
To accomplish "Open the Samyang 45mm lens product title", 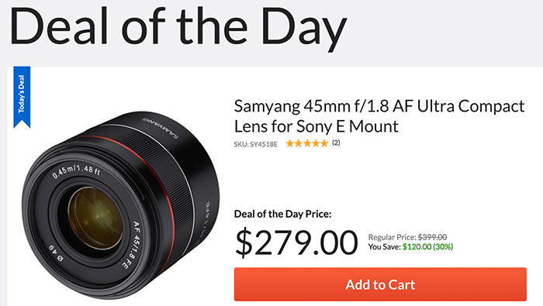I will pos(379,116).
